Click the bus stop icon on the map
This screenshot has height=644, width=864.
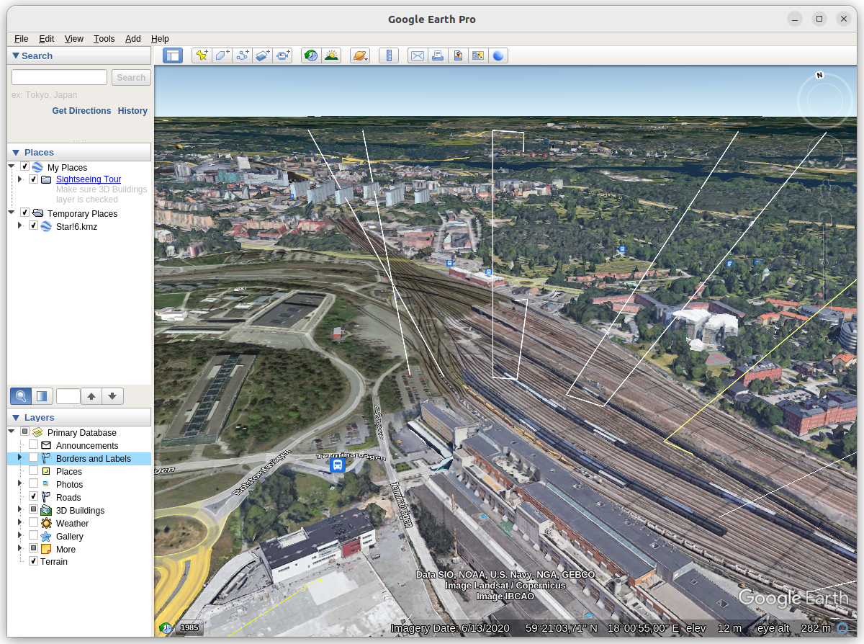338,465
